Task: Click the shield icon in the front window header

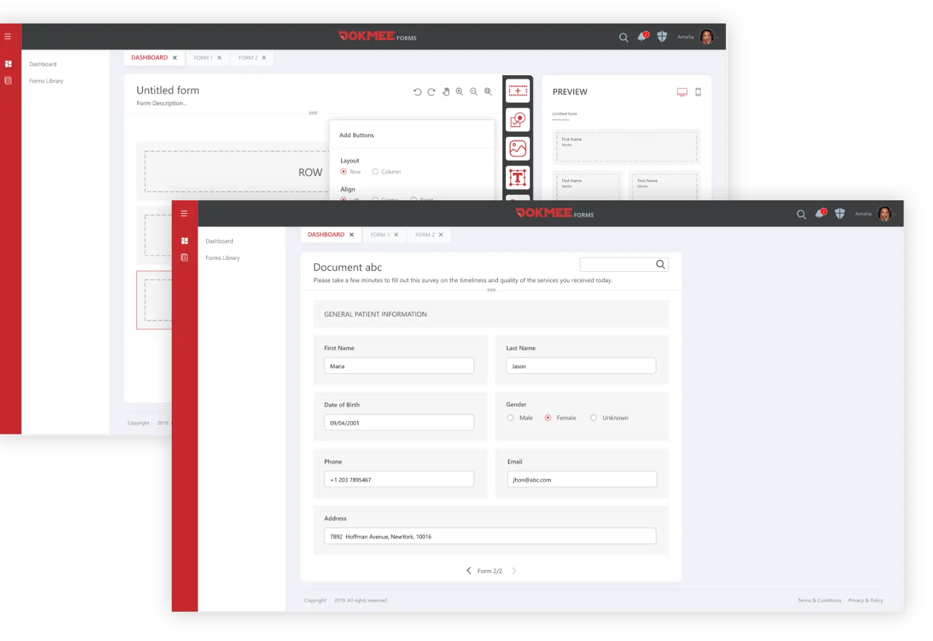Action: click(840, 213)
